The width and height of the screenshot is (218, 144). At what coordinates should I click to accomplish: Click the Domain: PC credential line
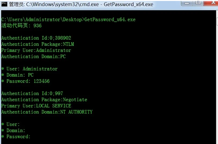click(x=17, y=75)
